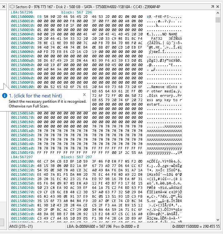223x234 pixels.
Task: Click the Sectors panel title text
Action: pos(88,7)
